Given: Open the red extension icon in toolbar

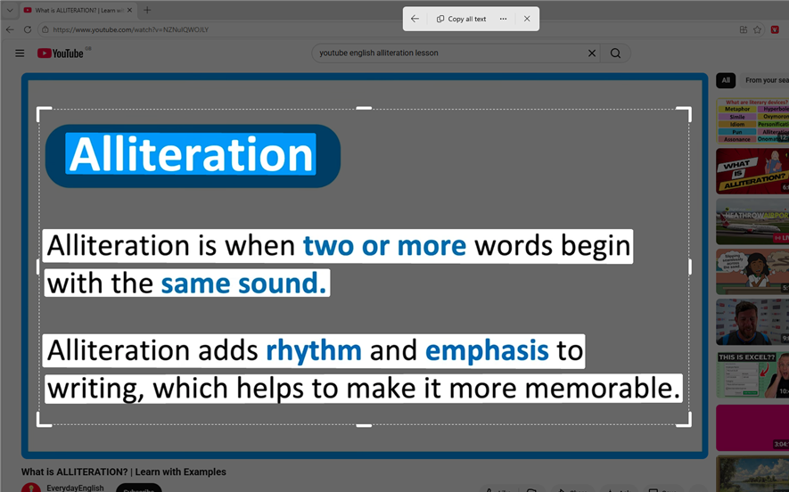Looking at the screenshot, I should click(775, 29).
